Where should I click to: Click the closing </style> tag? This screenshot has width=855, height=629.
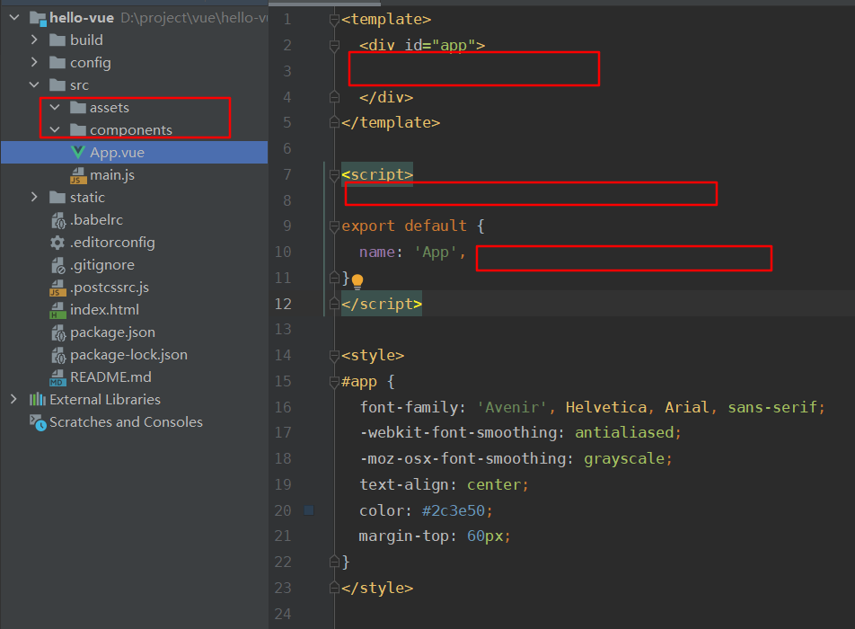click(x=377, y=588)
